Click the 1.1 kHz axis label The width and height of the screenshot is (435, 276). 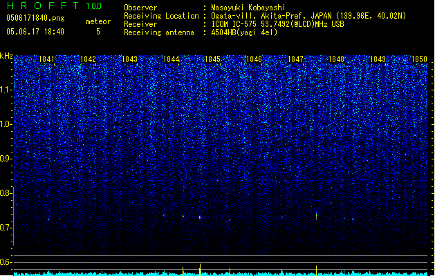6,90
